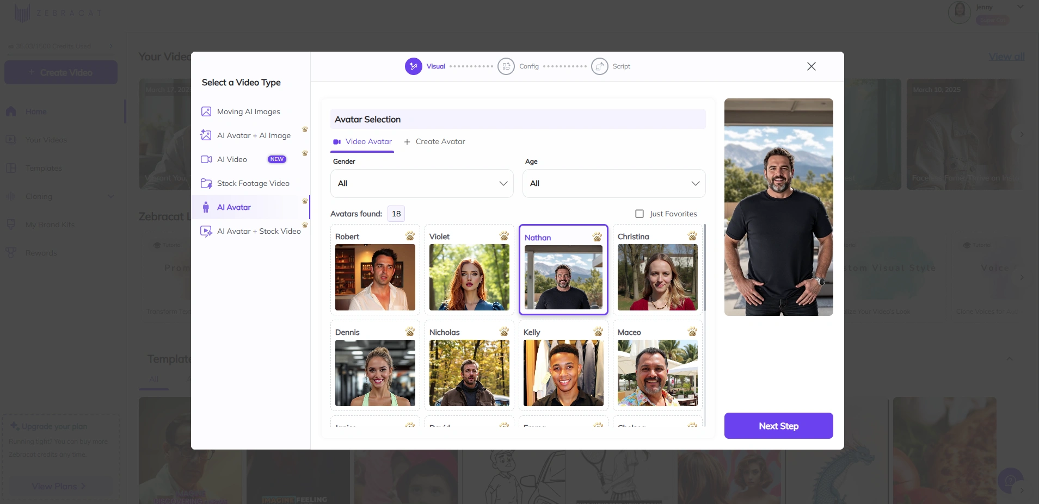Favorite Violet with the paw icon
Screen dimensions: 1039x504
click(504, 236)
